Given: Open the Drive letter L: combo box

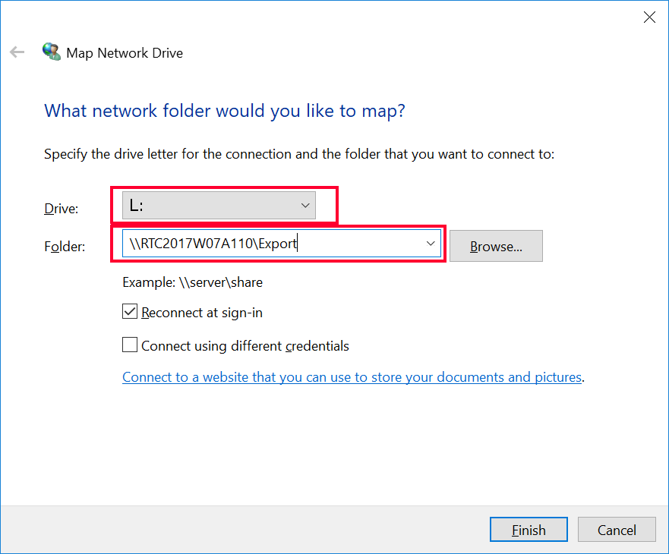Looking at the screenshot, I should click(219, 206).
